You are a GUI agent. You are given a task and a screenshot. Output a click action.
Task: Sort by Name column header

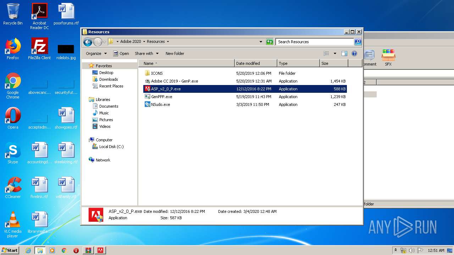[x=187, y=63]
